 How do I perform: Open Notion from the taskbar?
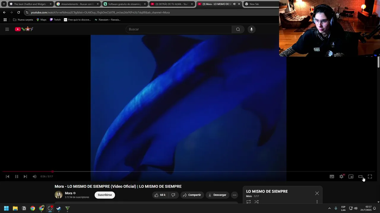coord(24,208)
